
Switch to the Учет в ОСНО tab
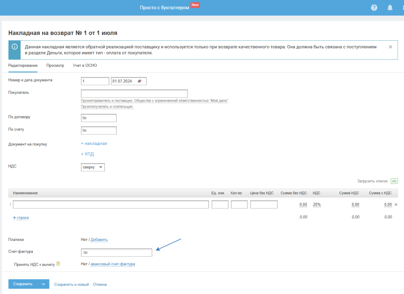85,65
